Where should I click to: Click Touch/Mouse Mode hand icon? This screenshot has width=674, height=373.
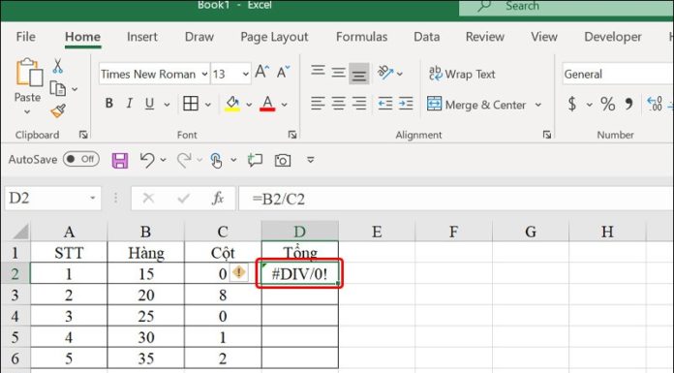coord(216,161)
